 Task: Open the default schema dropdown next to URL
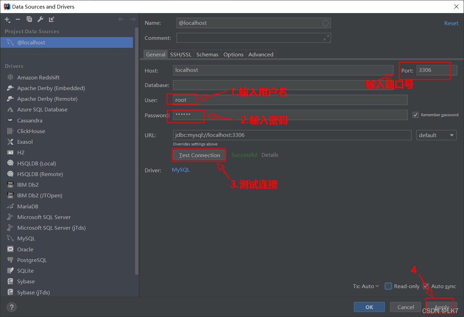436,135
